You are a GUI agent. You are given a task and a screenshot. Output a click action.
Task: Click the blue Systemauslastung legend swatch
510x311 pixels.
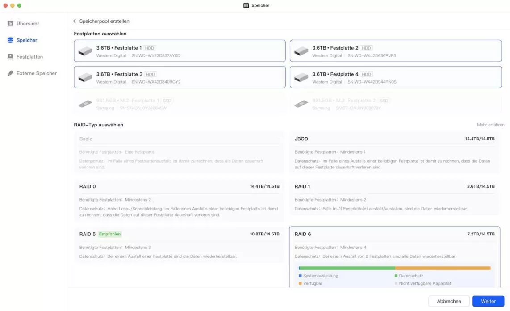point(300,276)
